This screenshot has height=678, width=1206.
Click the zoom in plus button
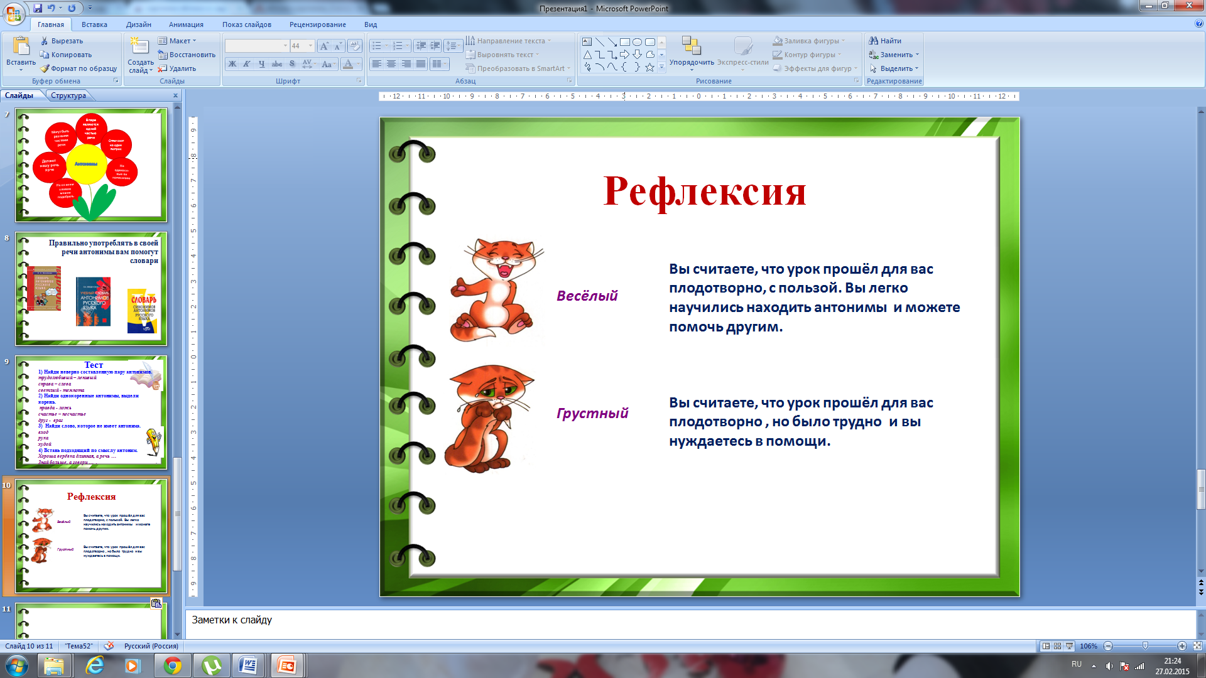(x=1182, y=646)
